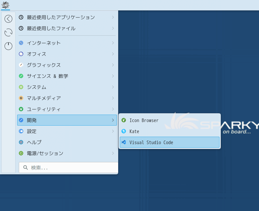Screen dimensions: 259x211
Task: Open the サイエンス & 数学 category
Action: 67,76
